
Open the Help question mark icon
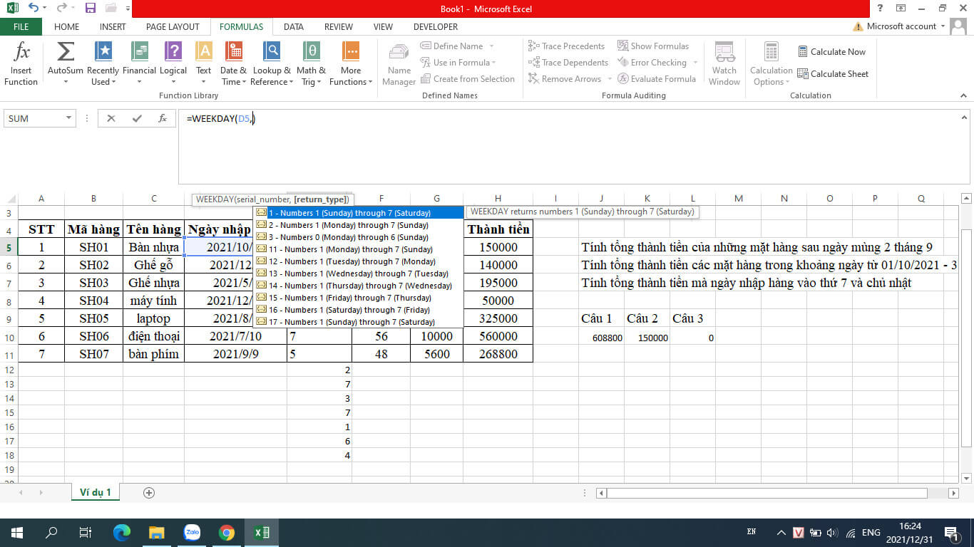pos(880,9)
